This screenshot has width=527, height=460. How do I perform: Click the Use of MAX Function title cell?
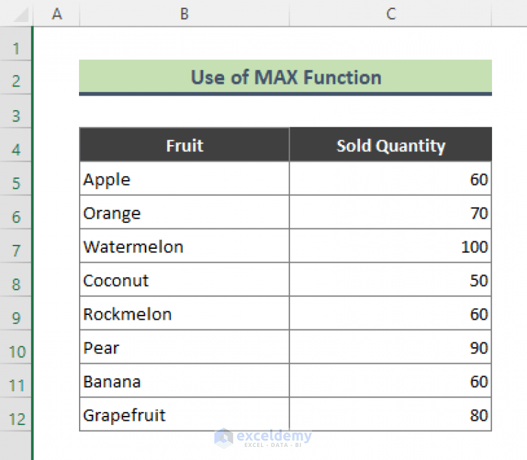point(285,77)
